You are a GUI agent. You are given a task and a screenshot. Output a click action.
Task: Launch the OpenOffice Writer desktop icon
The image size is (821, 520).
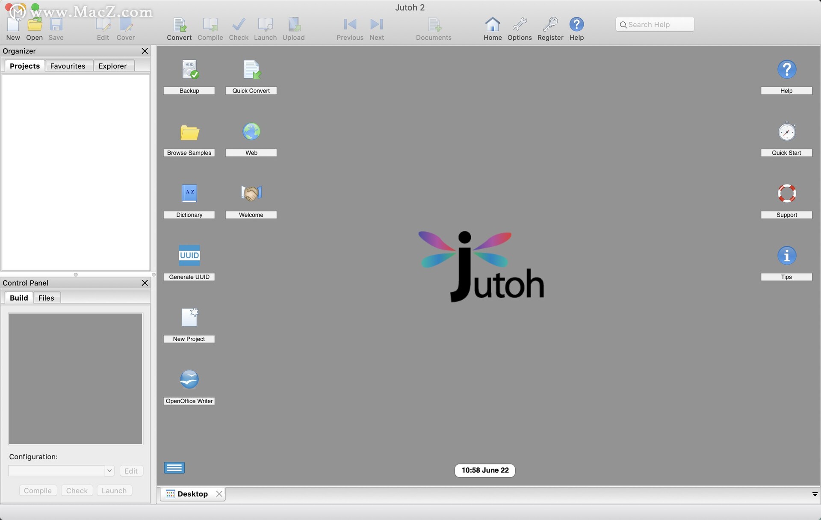click(x=189, y=379)
